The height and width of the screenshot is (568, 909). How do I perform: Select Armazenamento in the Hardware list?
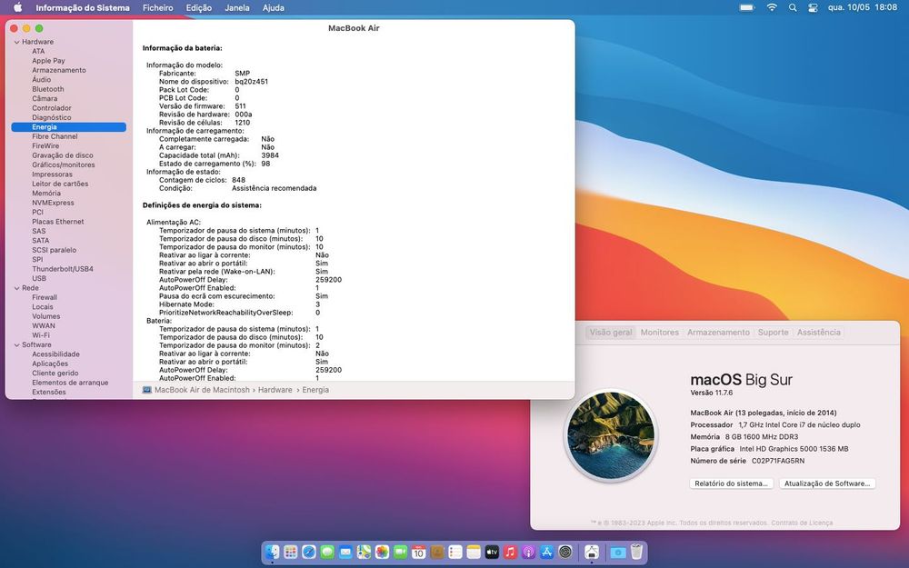(x=58, y=70)
